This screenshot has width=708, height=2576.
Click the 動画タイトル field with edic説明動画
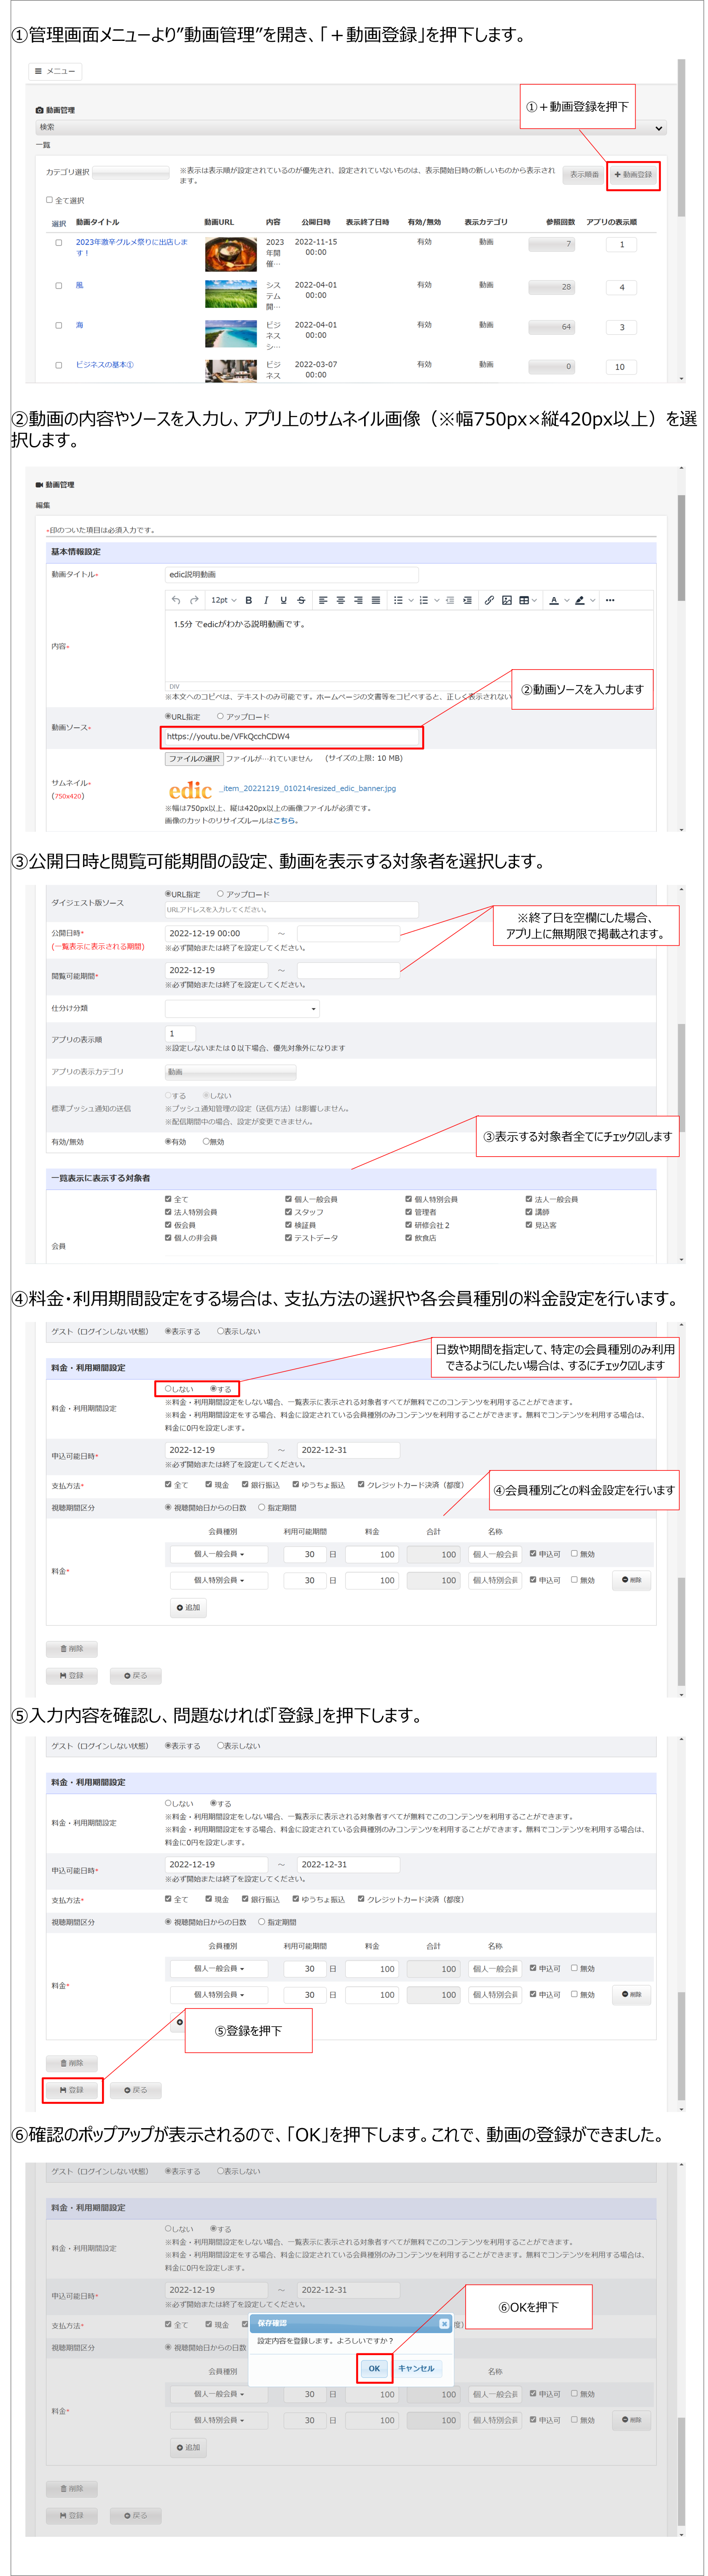tap(291, 575)
